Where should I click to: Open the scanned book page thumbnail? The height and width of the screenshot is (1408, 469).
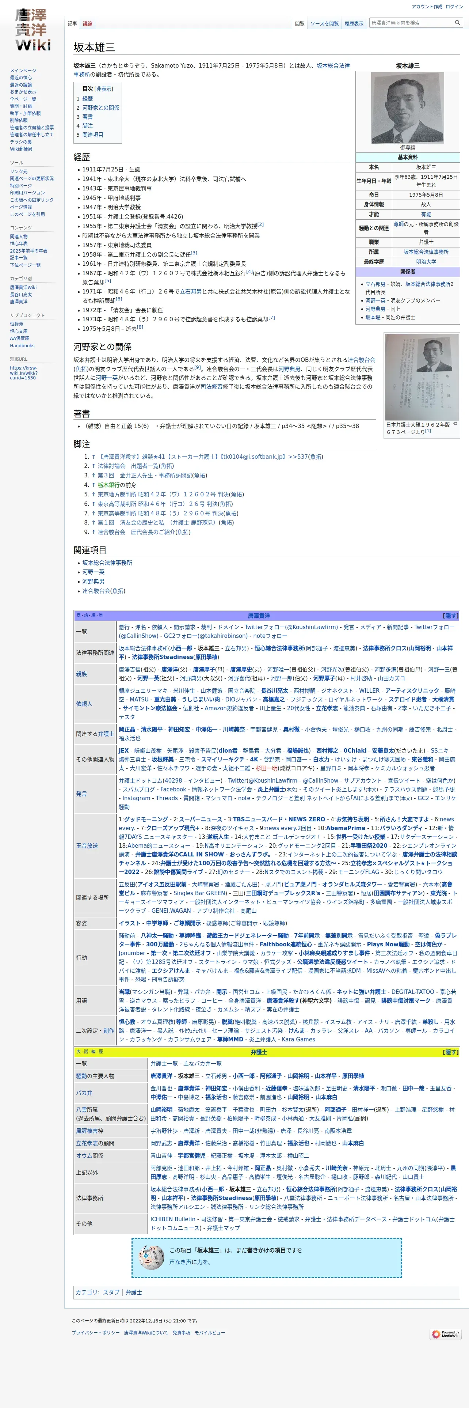[x=422, y=377]
